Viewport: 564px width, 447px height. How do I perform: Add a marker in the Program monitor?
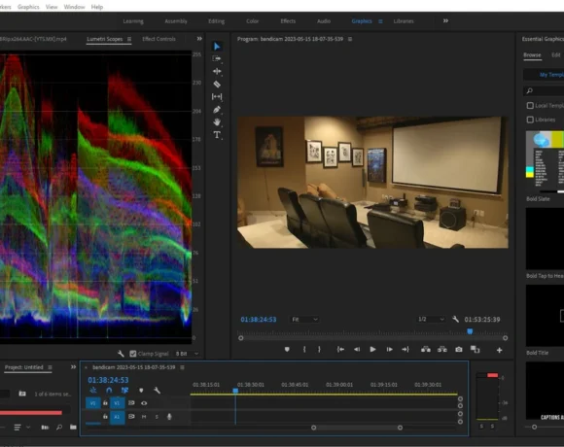click(287, 349)
